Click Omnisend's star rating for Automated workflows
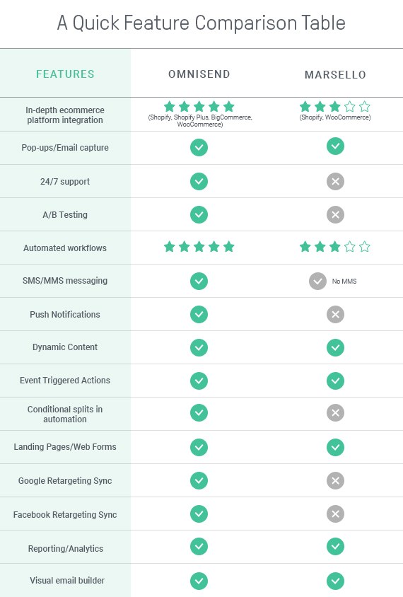Screen dimensions: 403x597 [199, 247]
